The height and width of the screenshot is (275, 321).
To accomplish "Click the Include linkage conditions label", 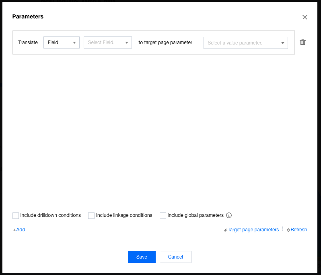I will 124,215.
